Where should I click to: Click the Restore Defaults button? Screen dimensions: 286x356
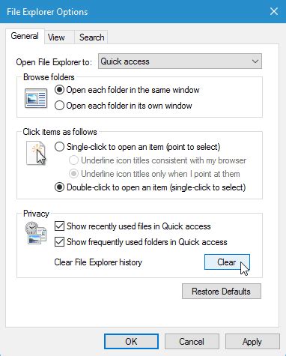(222, 292)
